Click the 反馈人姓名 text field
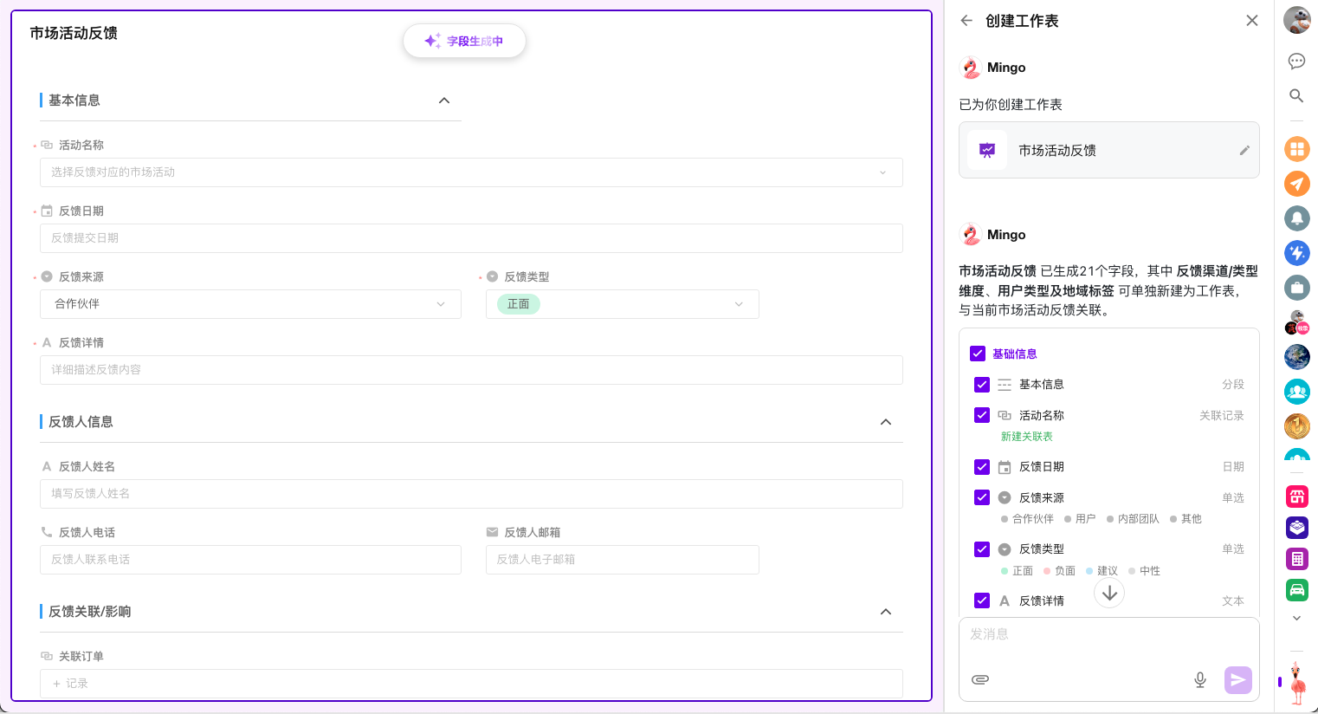1318x714 pixels. (x=471, y=494)
